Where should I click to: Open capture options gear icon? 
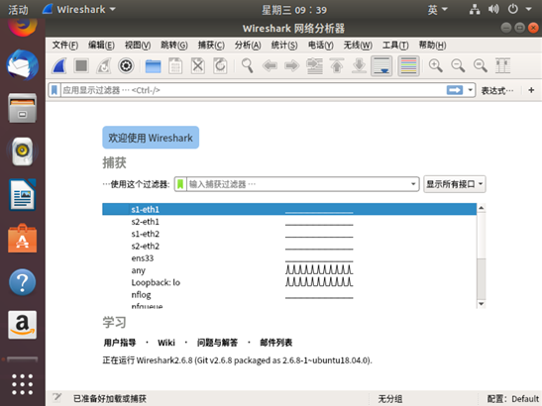pyautogui.click(x=126, y=65)
